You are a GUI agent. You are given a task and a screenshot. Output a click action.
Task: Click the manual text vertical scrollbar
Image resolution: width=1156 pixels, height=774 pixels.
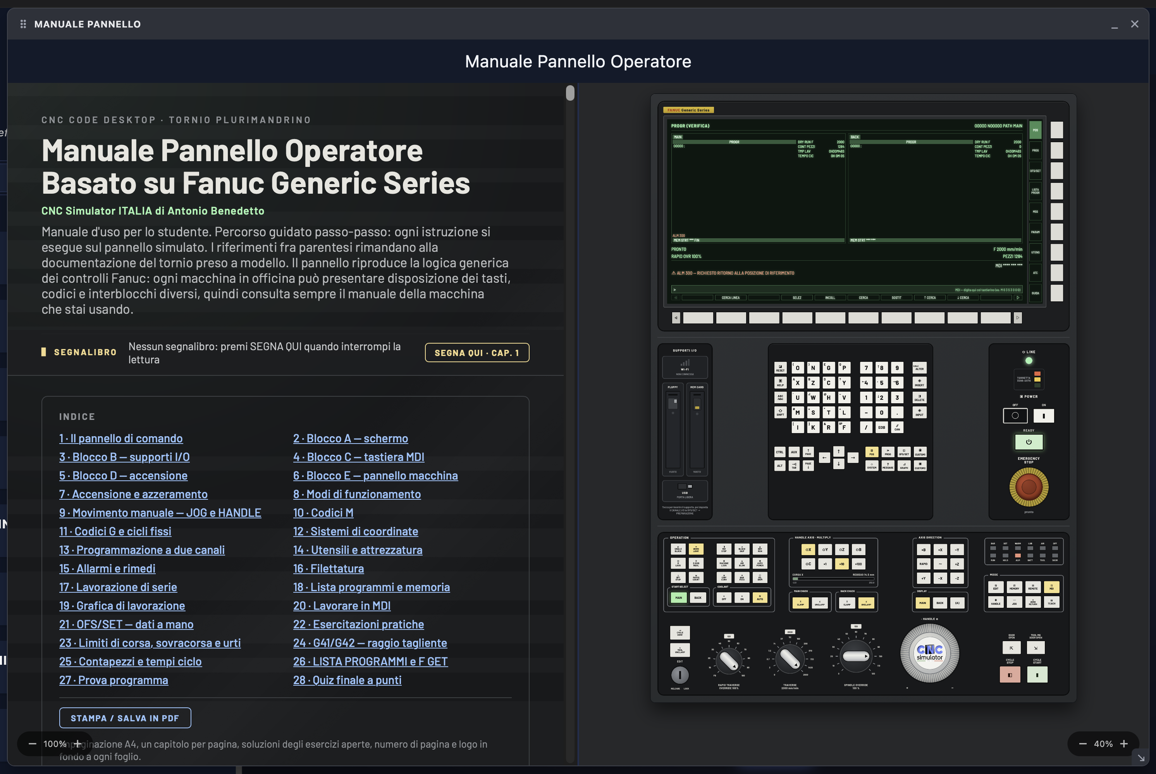pyautogui.click(x=570, y=93)
